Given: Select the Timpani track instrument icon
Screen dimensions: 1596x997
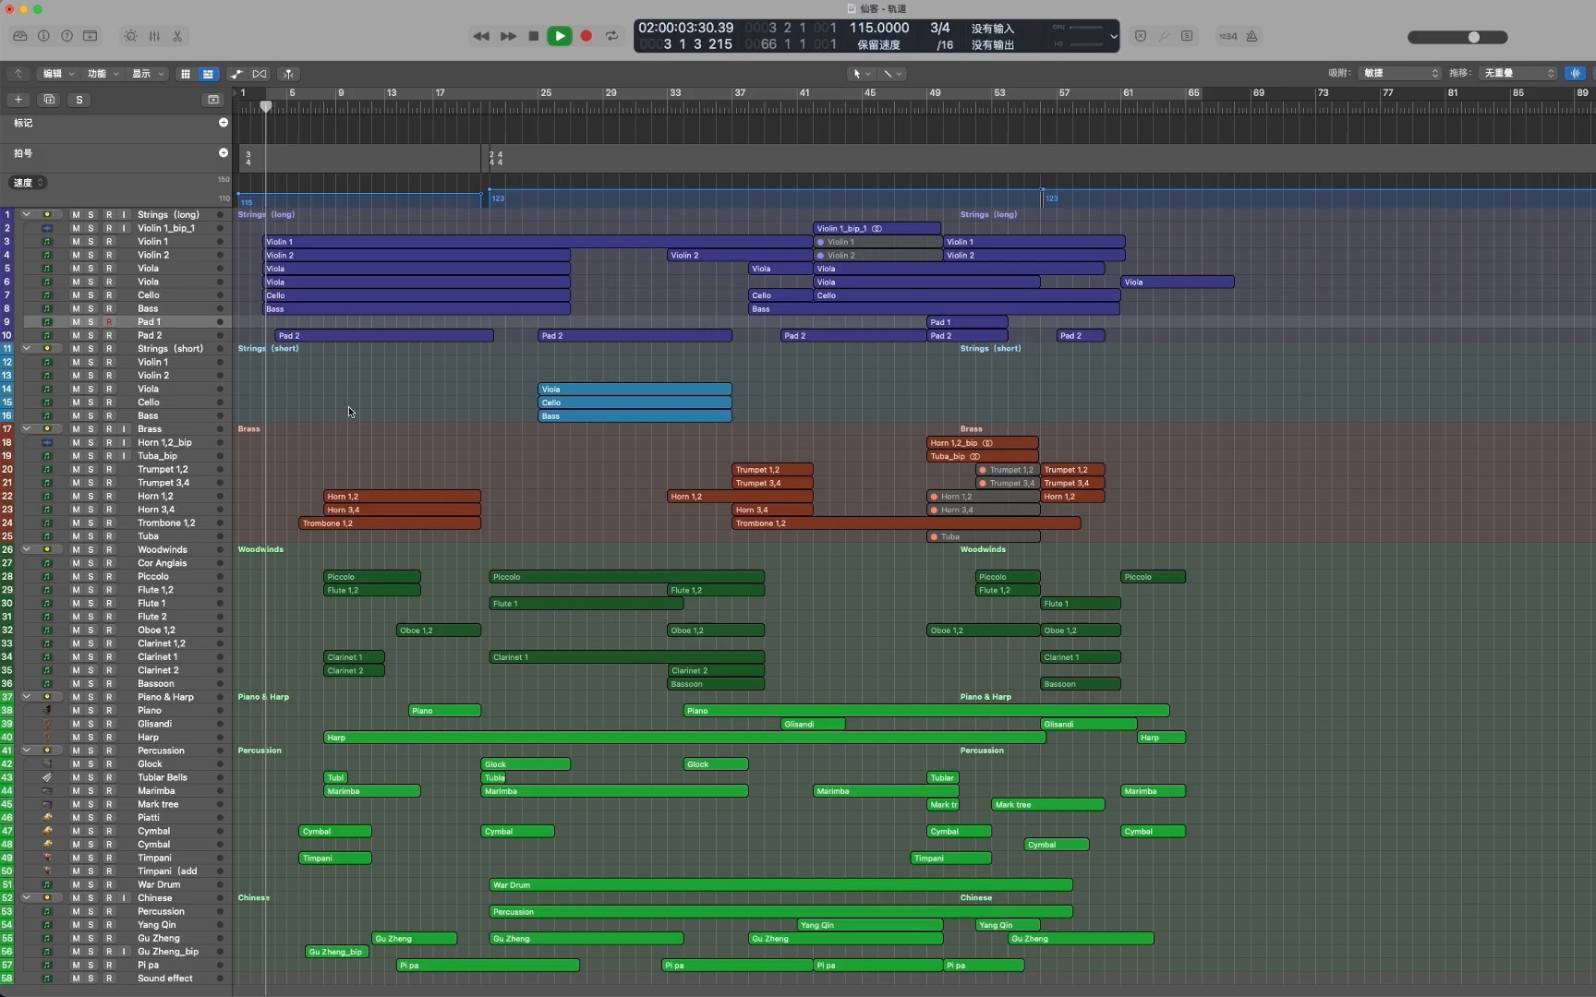Looking at the screenshot, I should coord(47,858).
